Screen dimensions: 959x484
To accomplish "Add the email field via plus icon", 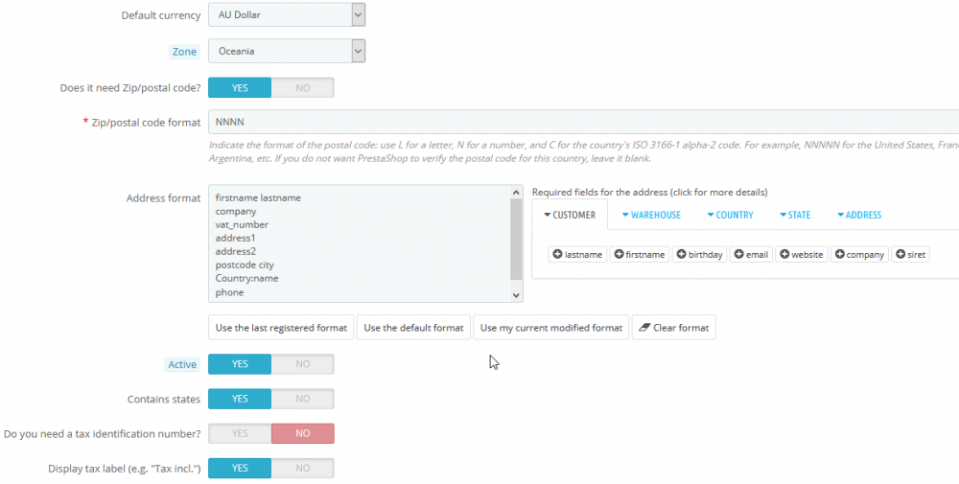I will tap(738, 255).
